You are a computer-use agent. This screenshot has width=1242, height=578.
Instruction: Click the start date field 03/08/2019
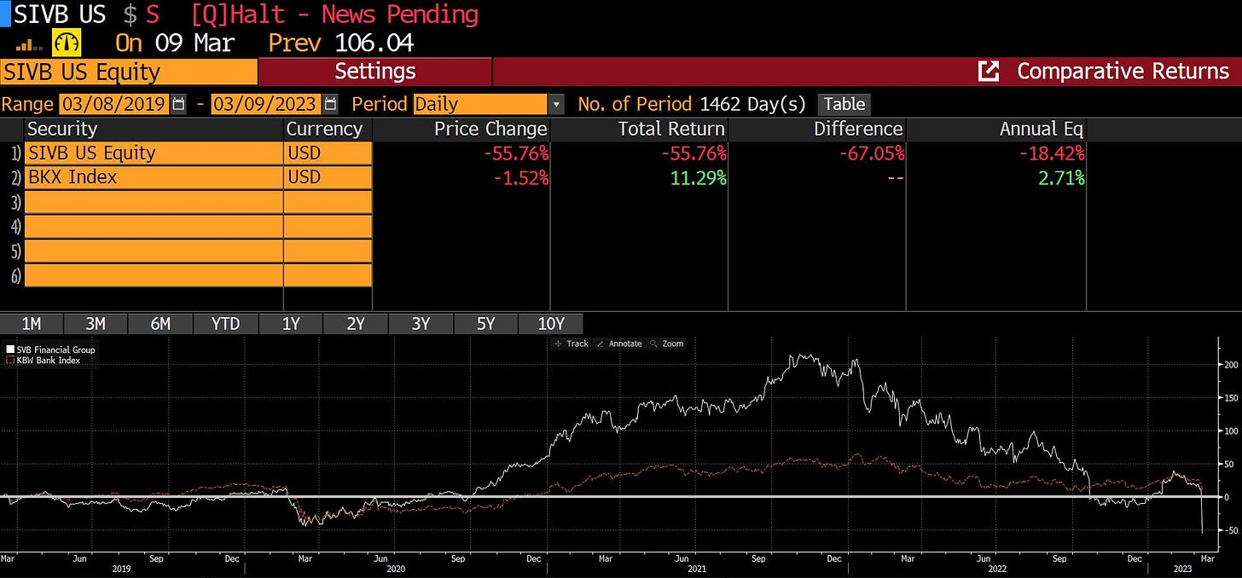click(x=114, y=105)
